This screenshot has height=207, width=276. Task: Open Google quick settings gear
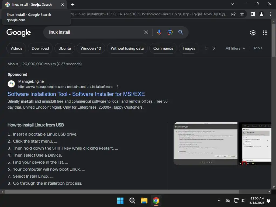(x=253, y=33)
